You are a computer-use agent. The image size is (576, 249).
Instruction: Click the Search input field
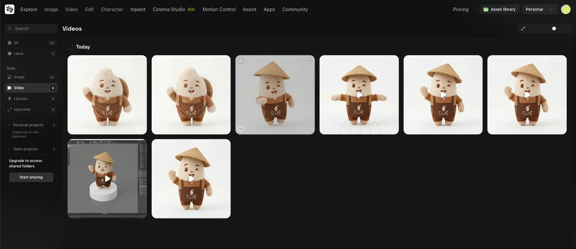pyautogui.click(x=31, y=28)
